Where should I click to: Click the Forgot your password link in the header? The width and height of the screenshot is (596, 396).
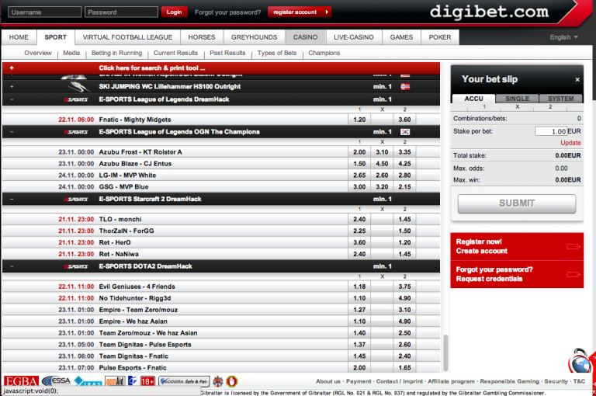pyautogui.click(x=227, y=12)
